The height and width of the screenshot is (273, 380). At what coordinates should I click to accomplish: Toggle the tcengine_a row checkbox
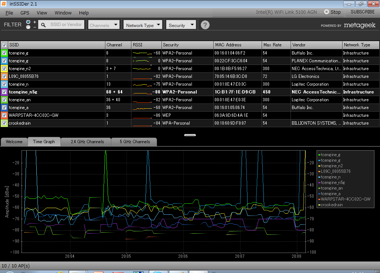(4, 107)
